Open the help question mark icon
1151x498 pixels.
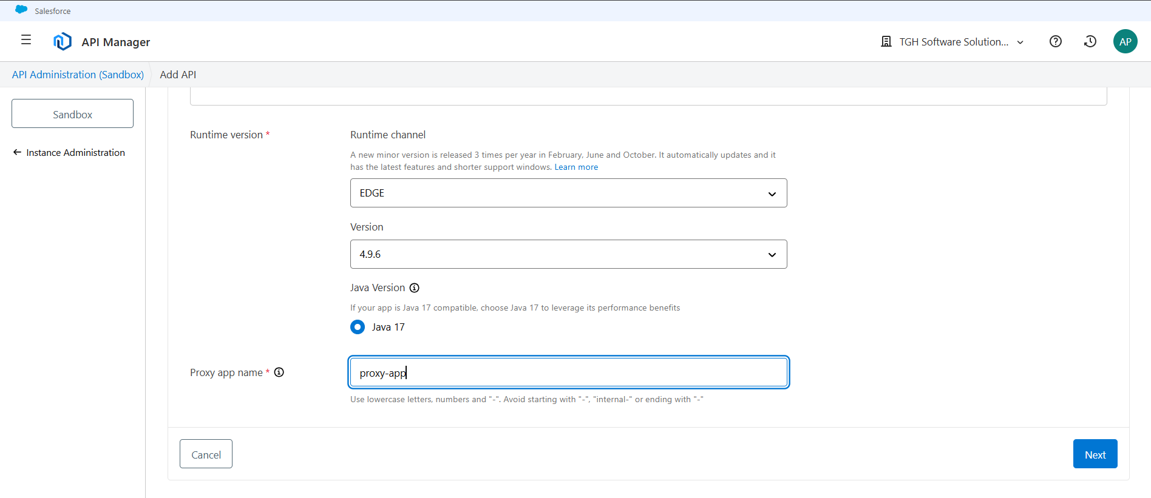[1056, 41]
